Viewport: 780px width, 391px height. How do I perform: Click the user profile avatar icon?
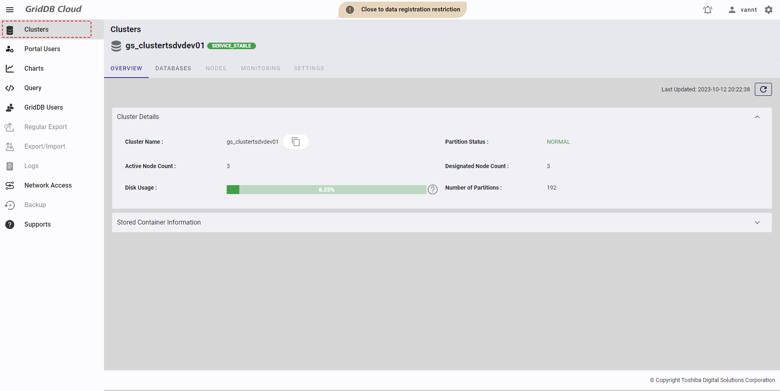click(732, 10)
